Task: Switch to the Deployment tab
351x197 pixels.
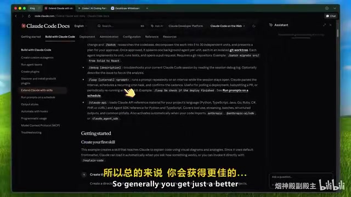Action: click(87, 37)
